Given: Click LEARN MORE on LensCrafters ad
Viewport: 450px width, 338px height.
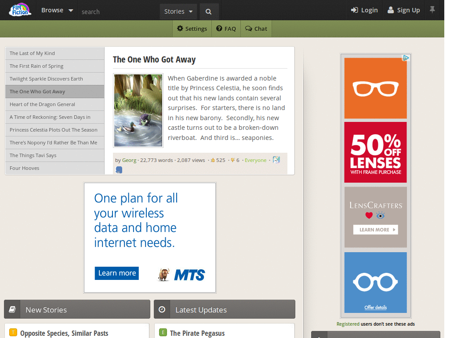Looking at the screenshot, I should (375, 230).
